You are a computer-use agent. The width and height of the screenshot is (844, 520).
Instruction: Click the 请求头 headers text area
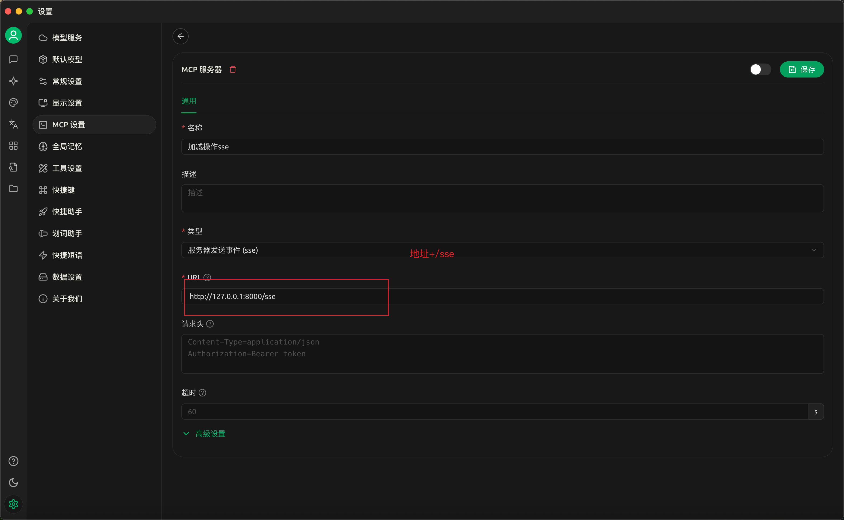(502, 354)
